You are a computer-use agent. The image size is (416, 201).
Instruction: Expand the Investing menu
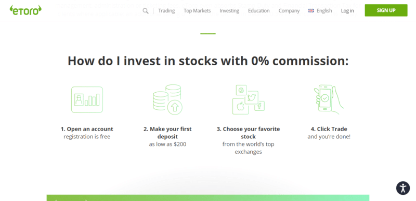tap(229, 10)
